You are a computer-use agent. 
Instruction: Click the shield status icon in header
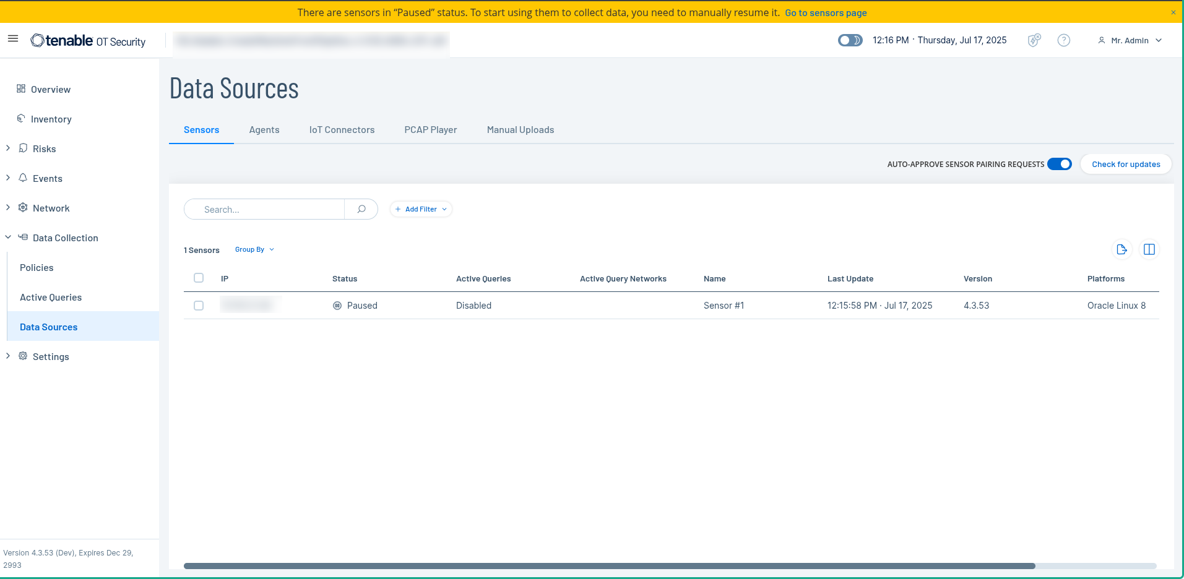pos(1034,40)
